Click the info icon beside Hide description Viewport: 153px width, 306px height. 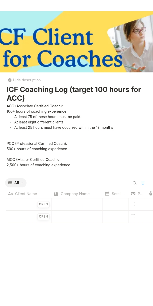pyautogui.click(x=10, y=80)
